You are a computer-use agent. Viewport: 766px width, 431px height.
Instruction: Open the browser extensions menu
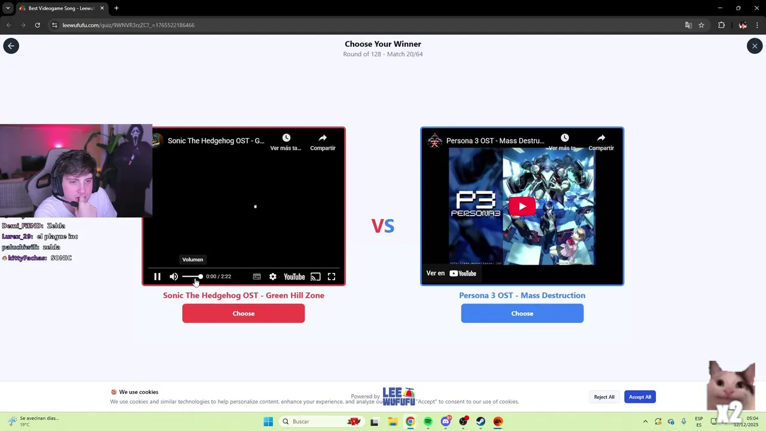tap(721, 25)
